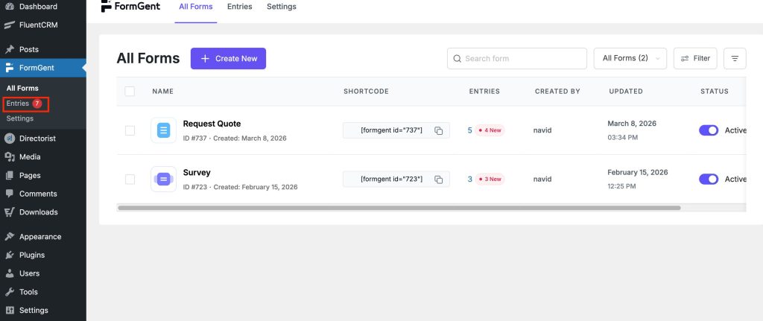Viewport: 763px width, 321px height.
Task: Click the Comments bubble icon
Action: coord(9,194)
